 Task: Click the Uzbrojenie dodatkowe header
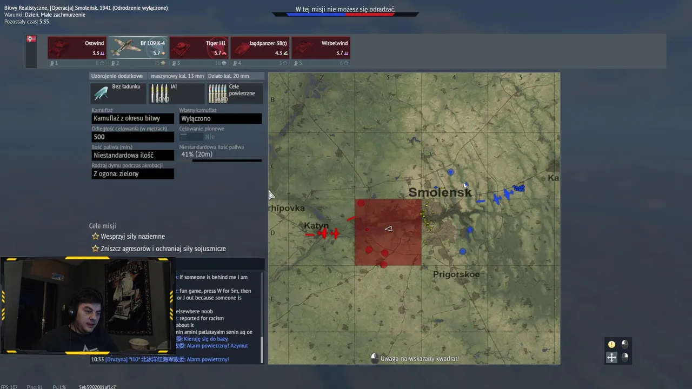tap(117, 76)
